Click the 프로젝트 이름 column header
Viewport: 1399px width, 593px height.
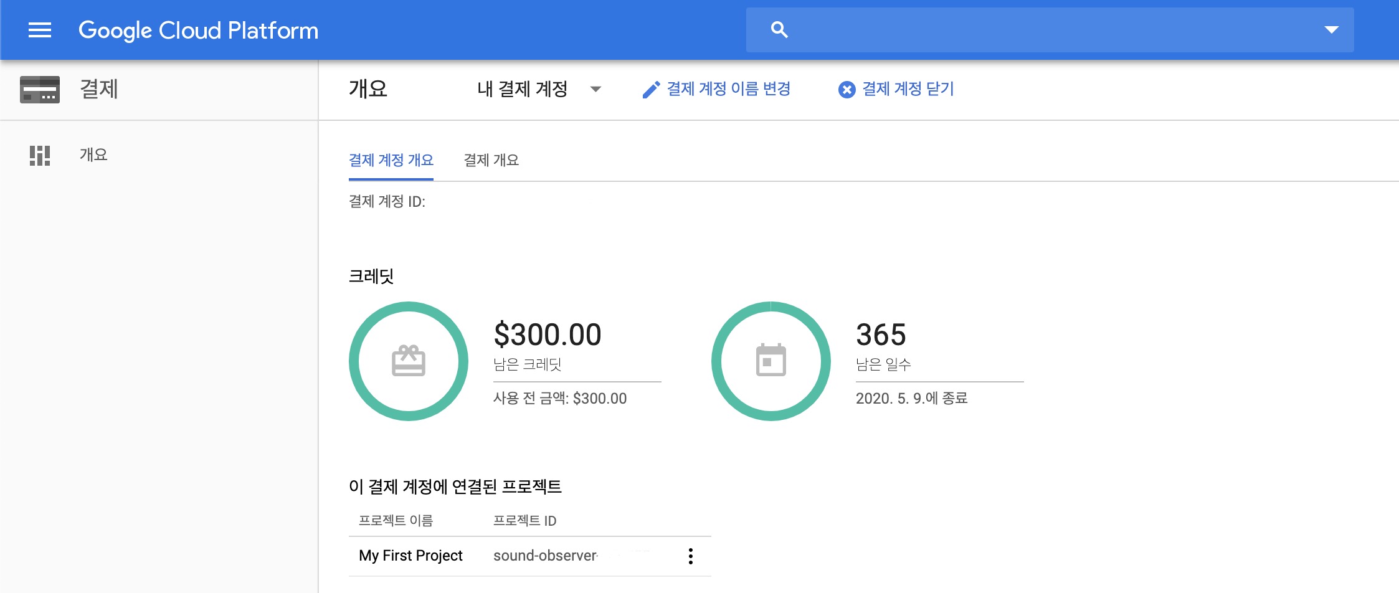[396, 520]
